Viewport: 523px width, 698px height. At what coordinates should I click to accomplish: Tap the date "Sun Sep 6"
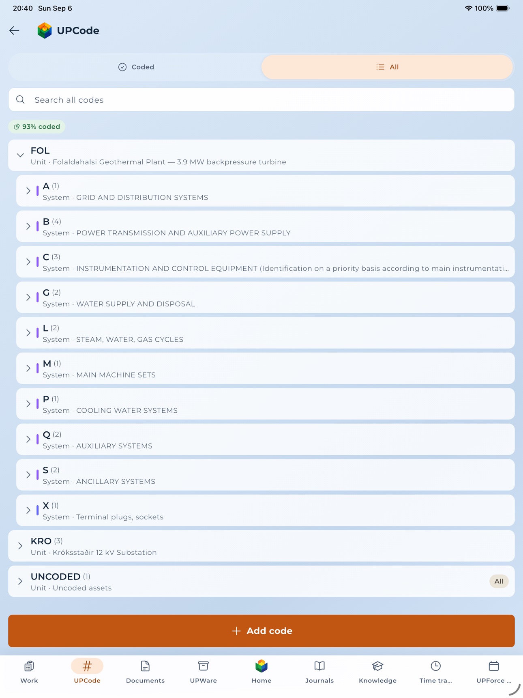tap(55, 8)
